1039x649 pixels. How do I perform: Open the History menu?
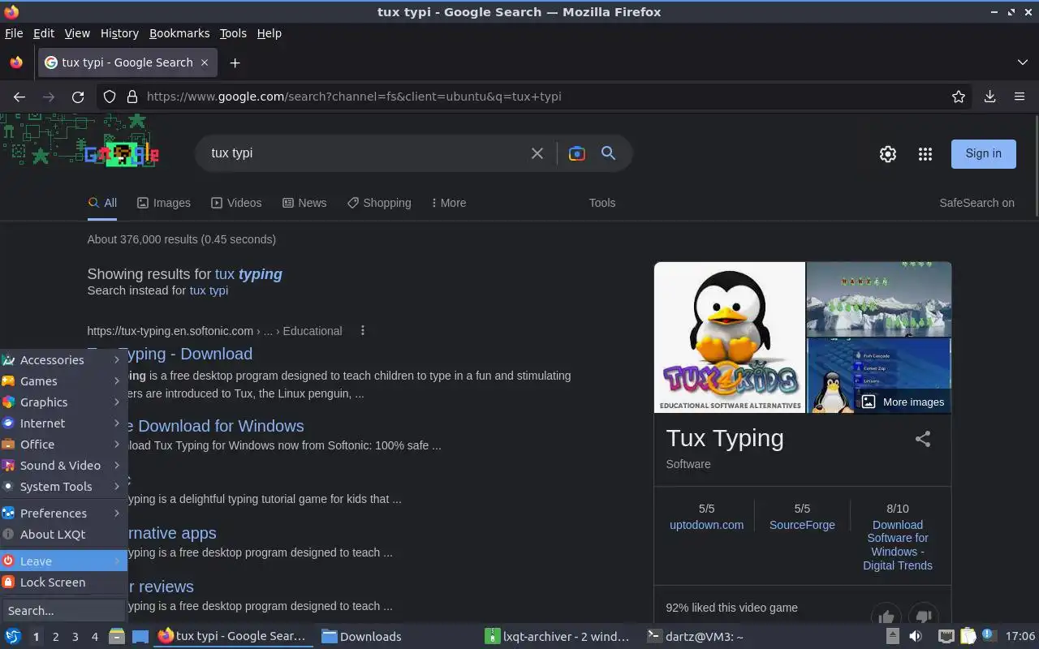[x=119, y=33]
